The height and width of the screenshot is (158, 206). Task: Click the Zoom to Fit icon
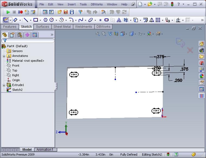[98, 34]
